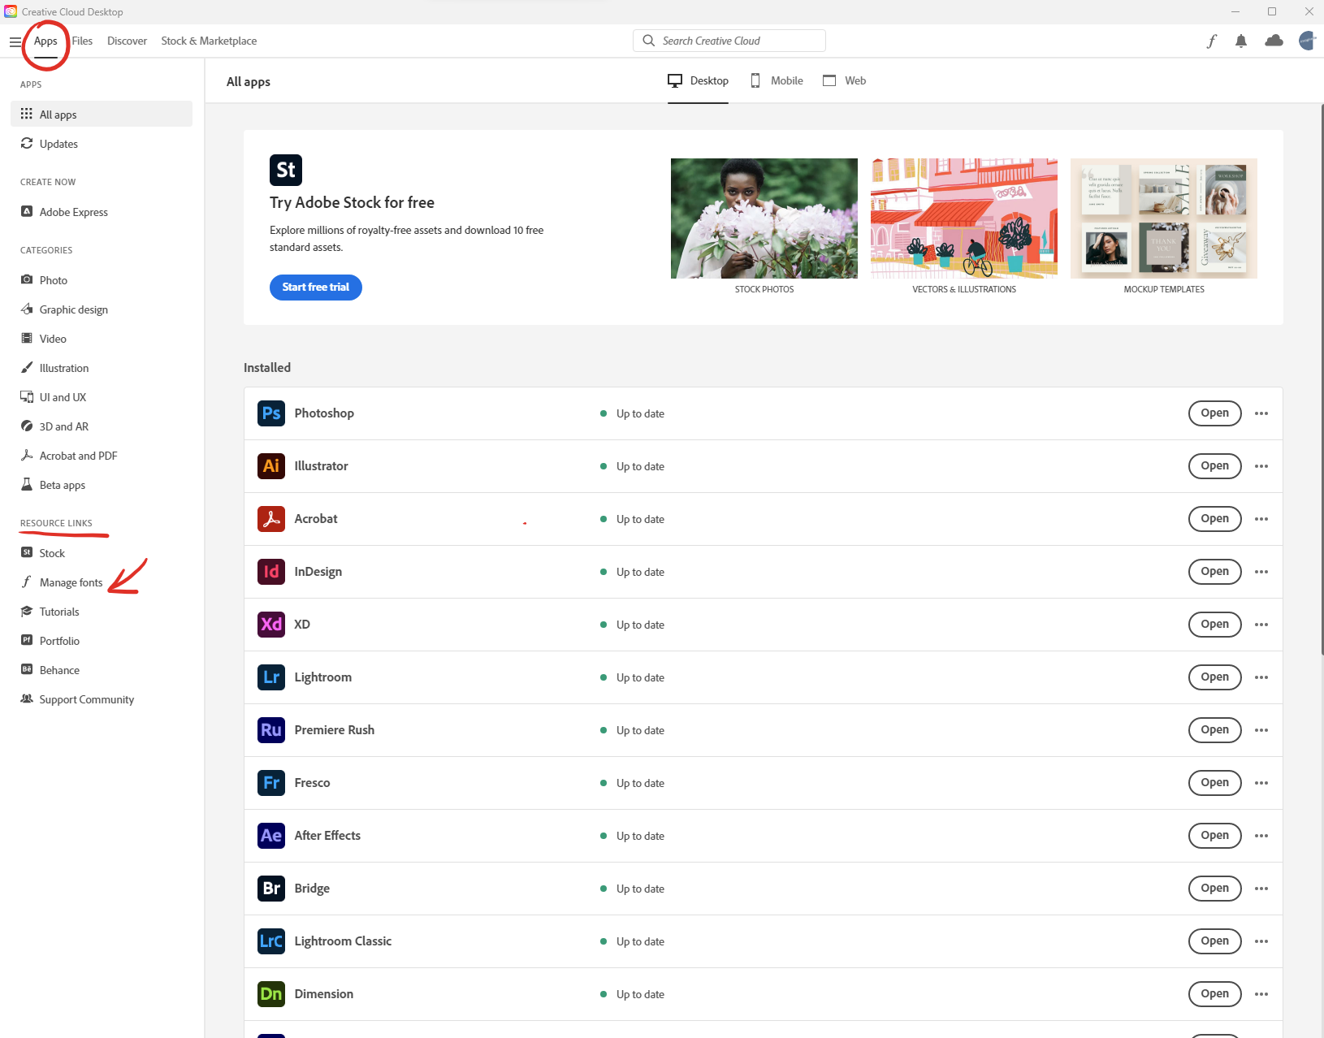This screenshot has height=1038, width=1324.
Task: Open Adobe Express in sidebar
Action: click(102, 212)
